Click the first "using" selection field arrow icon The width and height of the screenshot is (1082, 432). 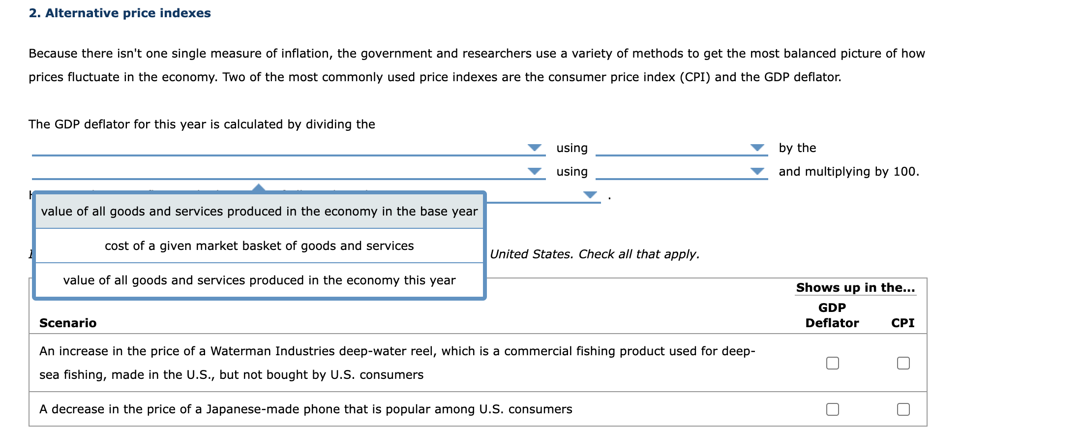(x=756, y=148)
